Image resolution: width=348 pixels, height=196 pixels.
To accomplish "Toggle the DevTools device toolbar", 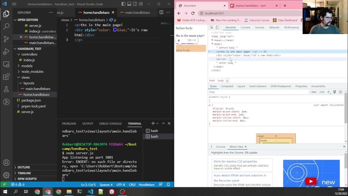I will coord(217,27).
